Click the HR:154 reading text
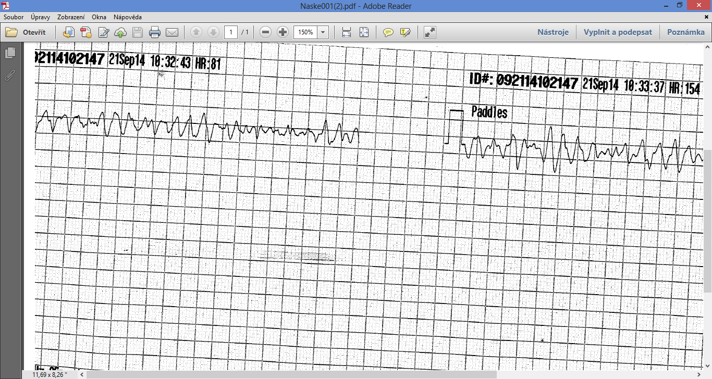Viewport: 712px width, 379px height. click(x=685, y=87)
